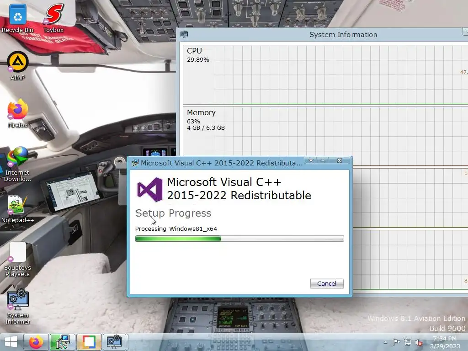Open the Action Center flag icon
Image resolution: width=468 pixels, height=351 pixels.
coord(396,342)
